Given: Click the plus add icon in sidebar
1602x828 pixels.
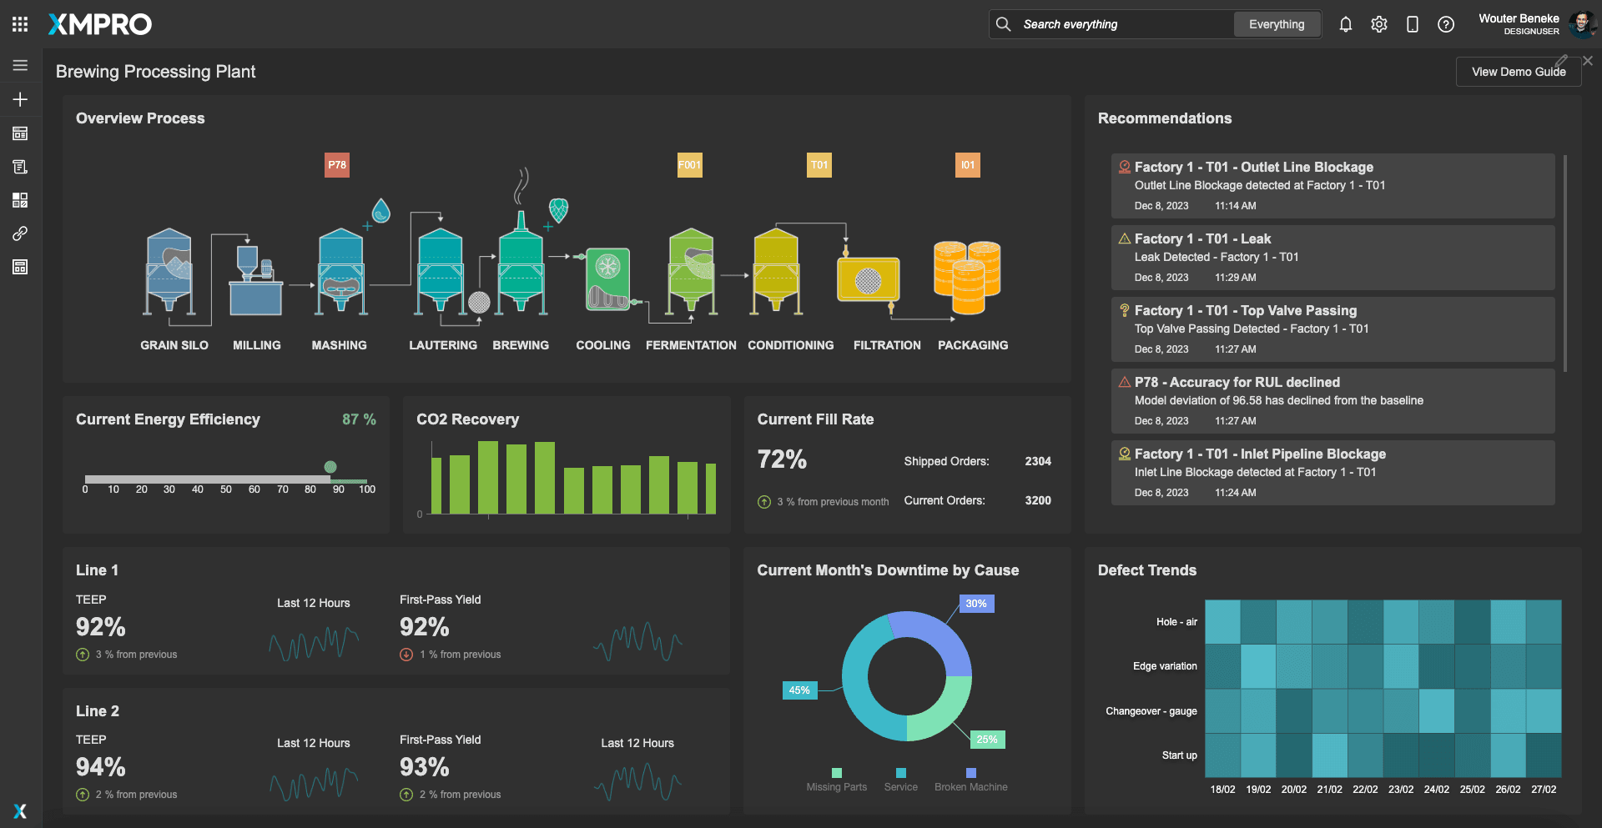Looking at the screenshot, I should (20, 99).
